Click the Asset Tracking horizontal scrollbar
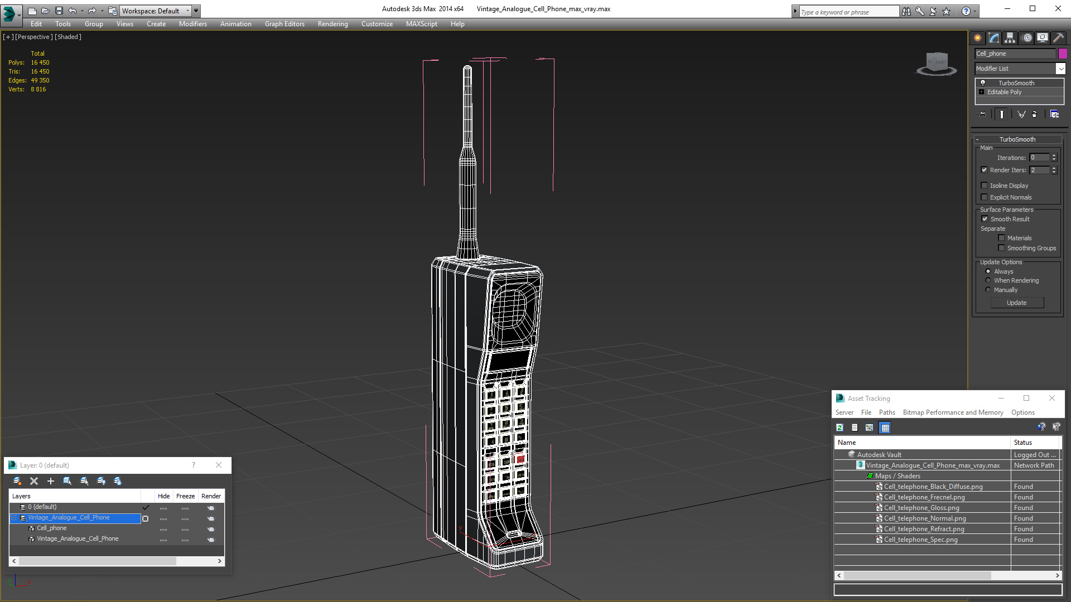The image size is (1071, 602). pyautogui.click(x=948, y=575)
